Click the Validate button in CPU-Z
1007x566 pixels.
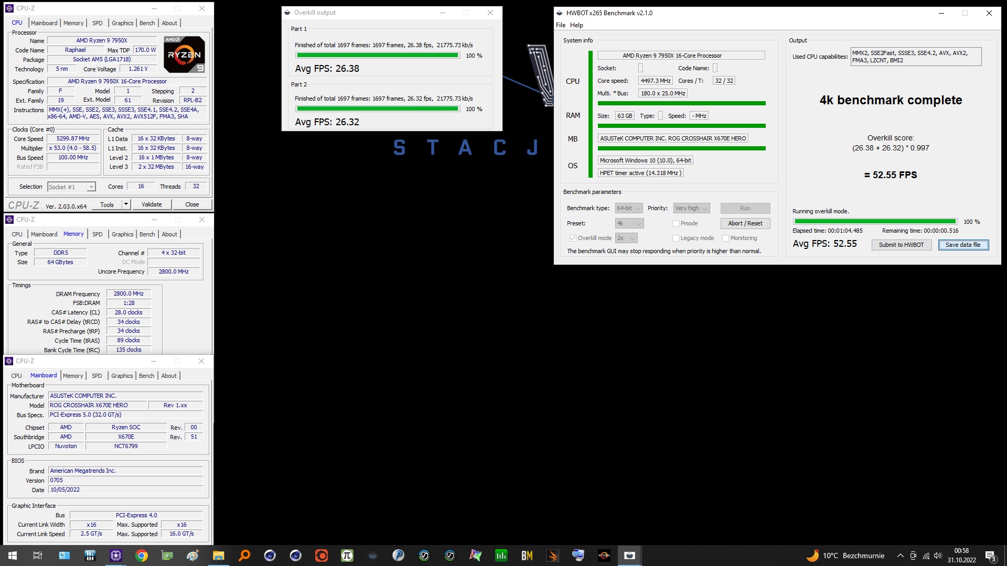(152, 204)
